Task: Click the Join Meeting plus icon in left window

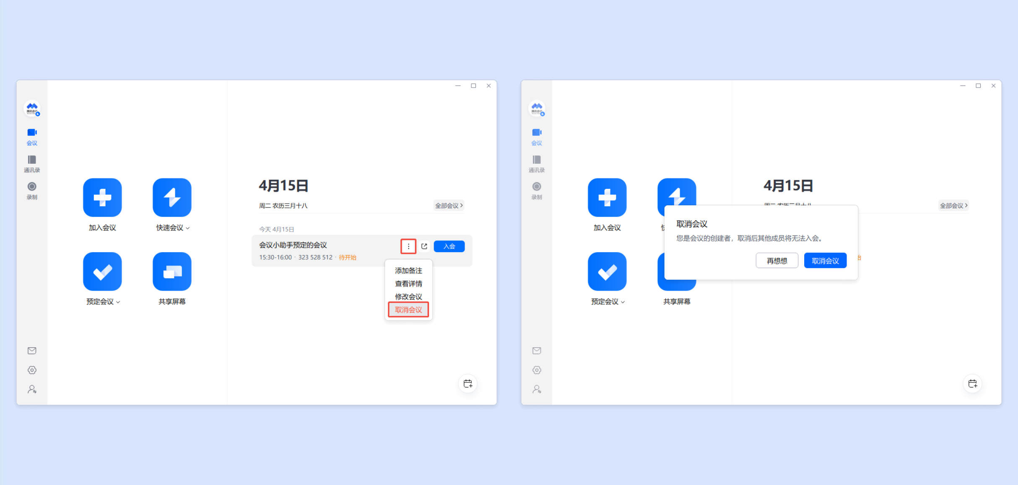Action: (102, 197)
